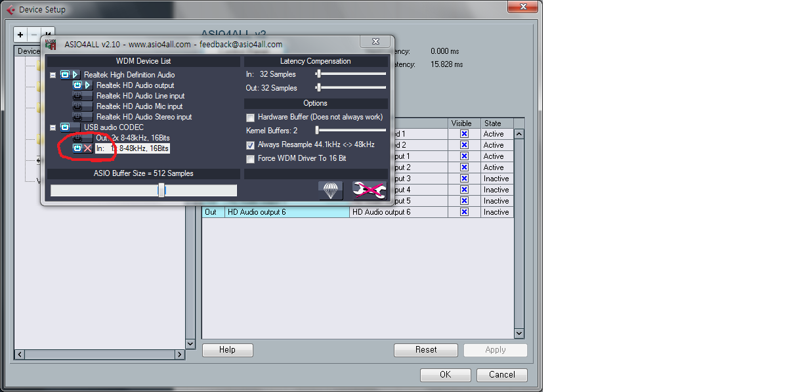Viewport: 806px width, 392px height.
Task: Collapse the Realtek High Definition Audio tree
Action: [53, 75]
